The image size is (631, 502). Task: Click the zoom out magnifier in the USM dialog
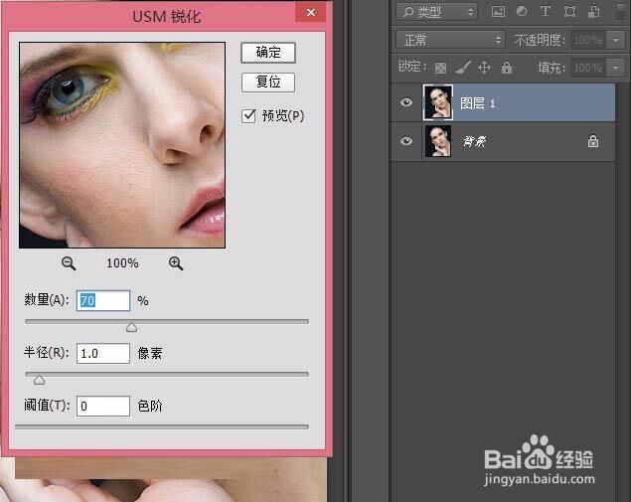coord(69,263)
